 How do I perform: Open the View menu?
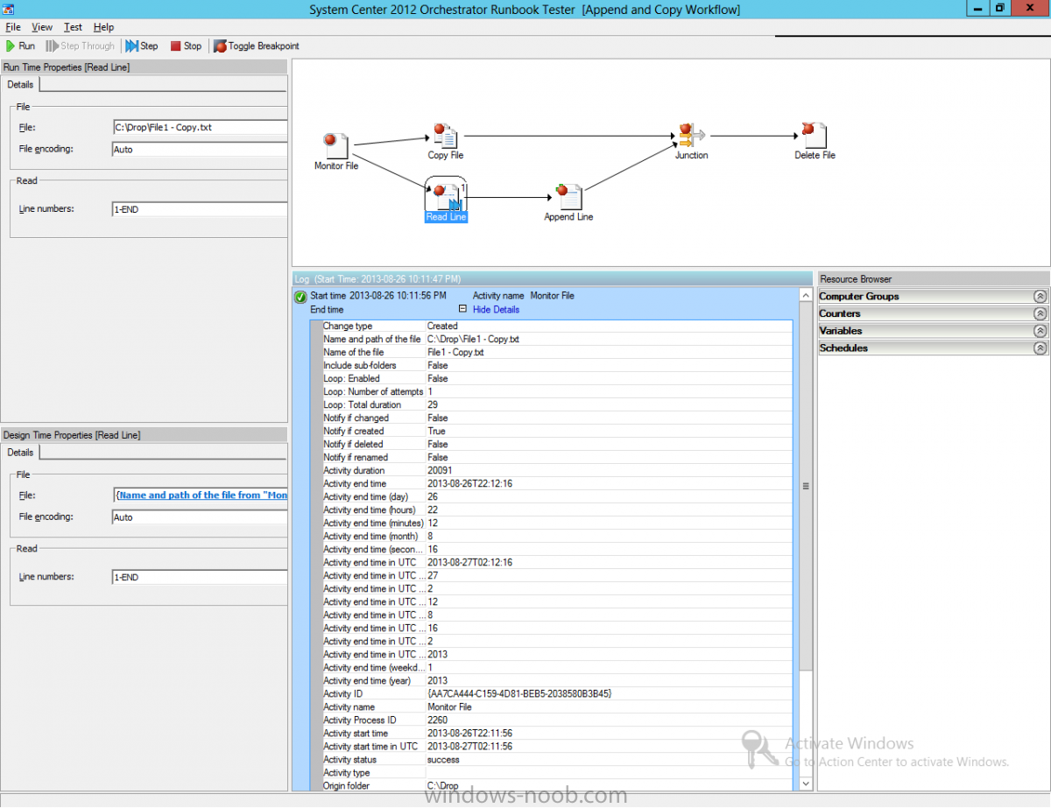click(42, 27)
